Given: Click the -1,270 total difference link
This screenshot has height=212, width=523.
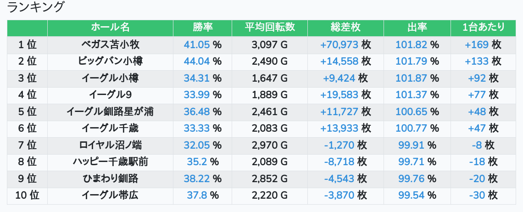Looking at the screenshot, I should (x=339, y=145).
